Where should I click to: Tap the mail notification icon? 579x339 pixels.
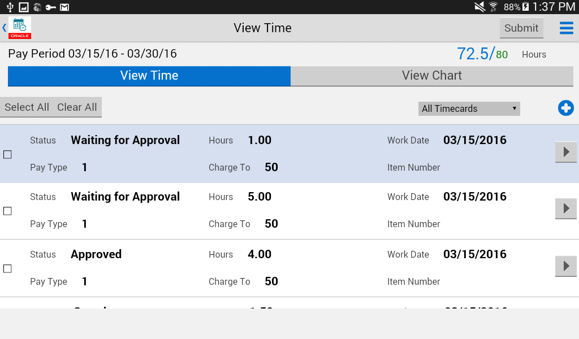64,7
